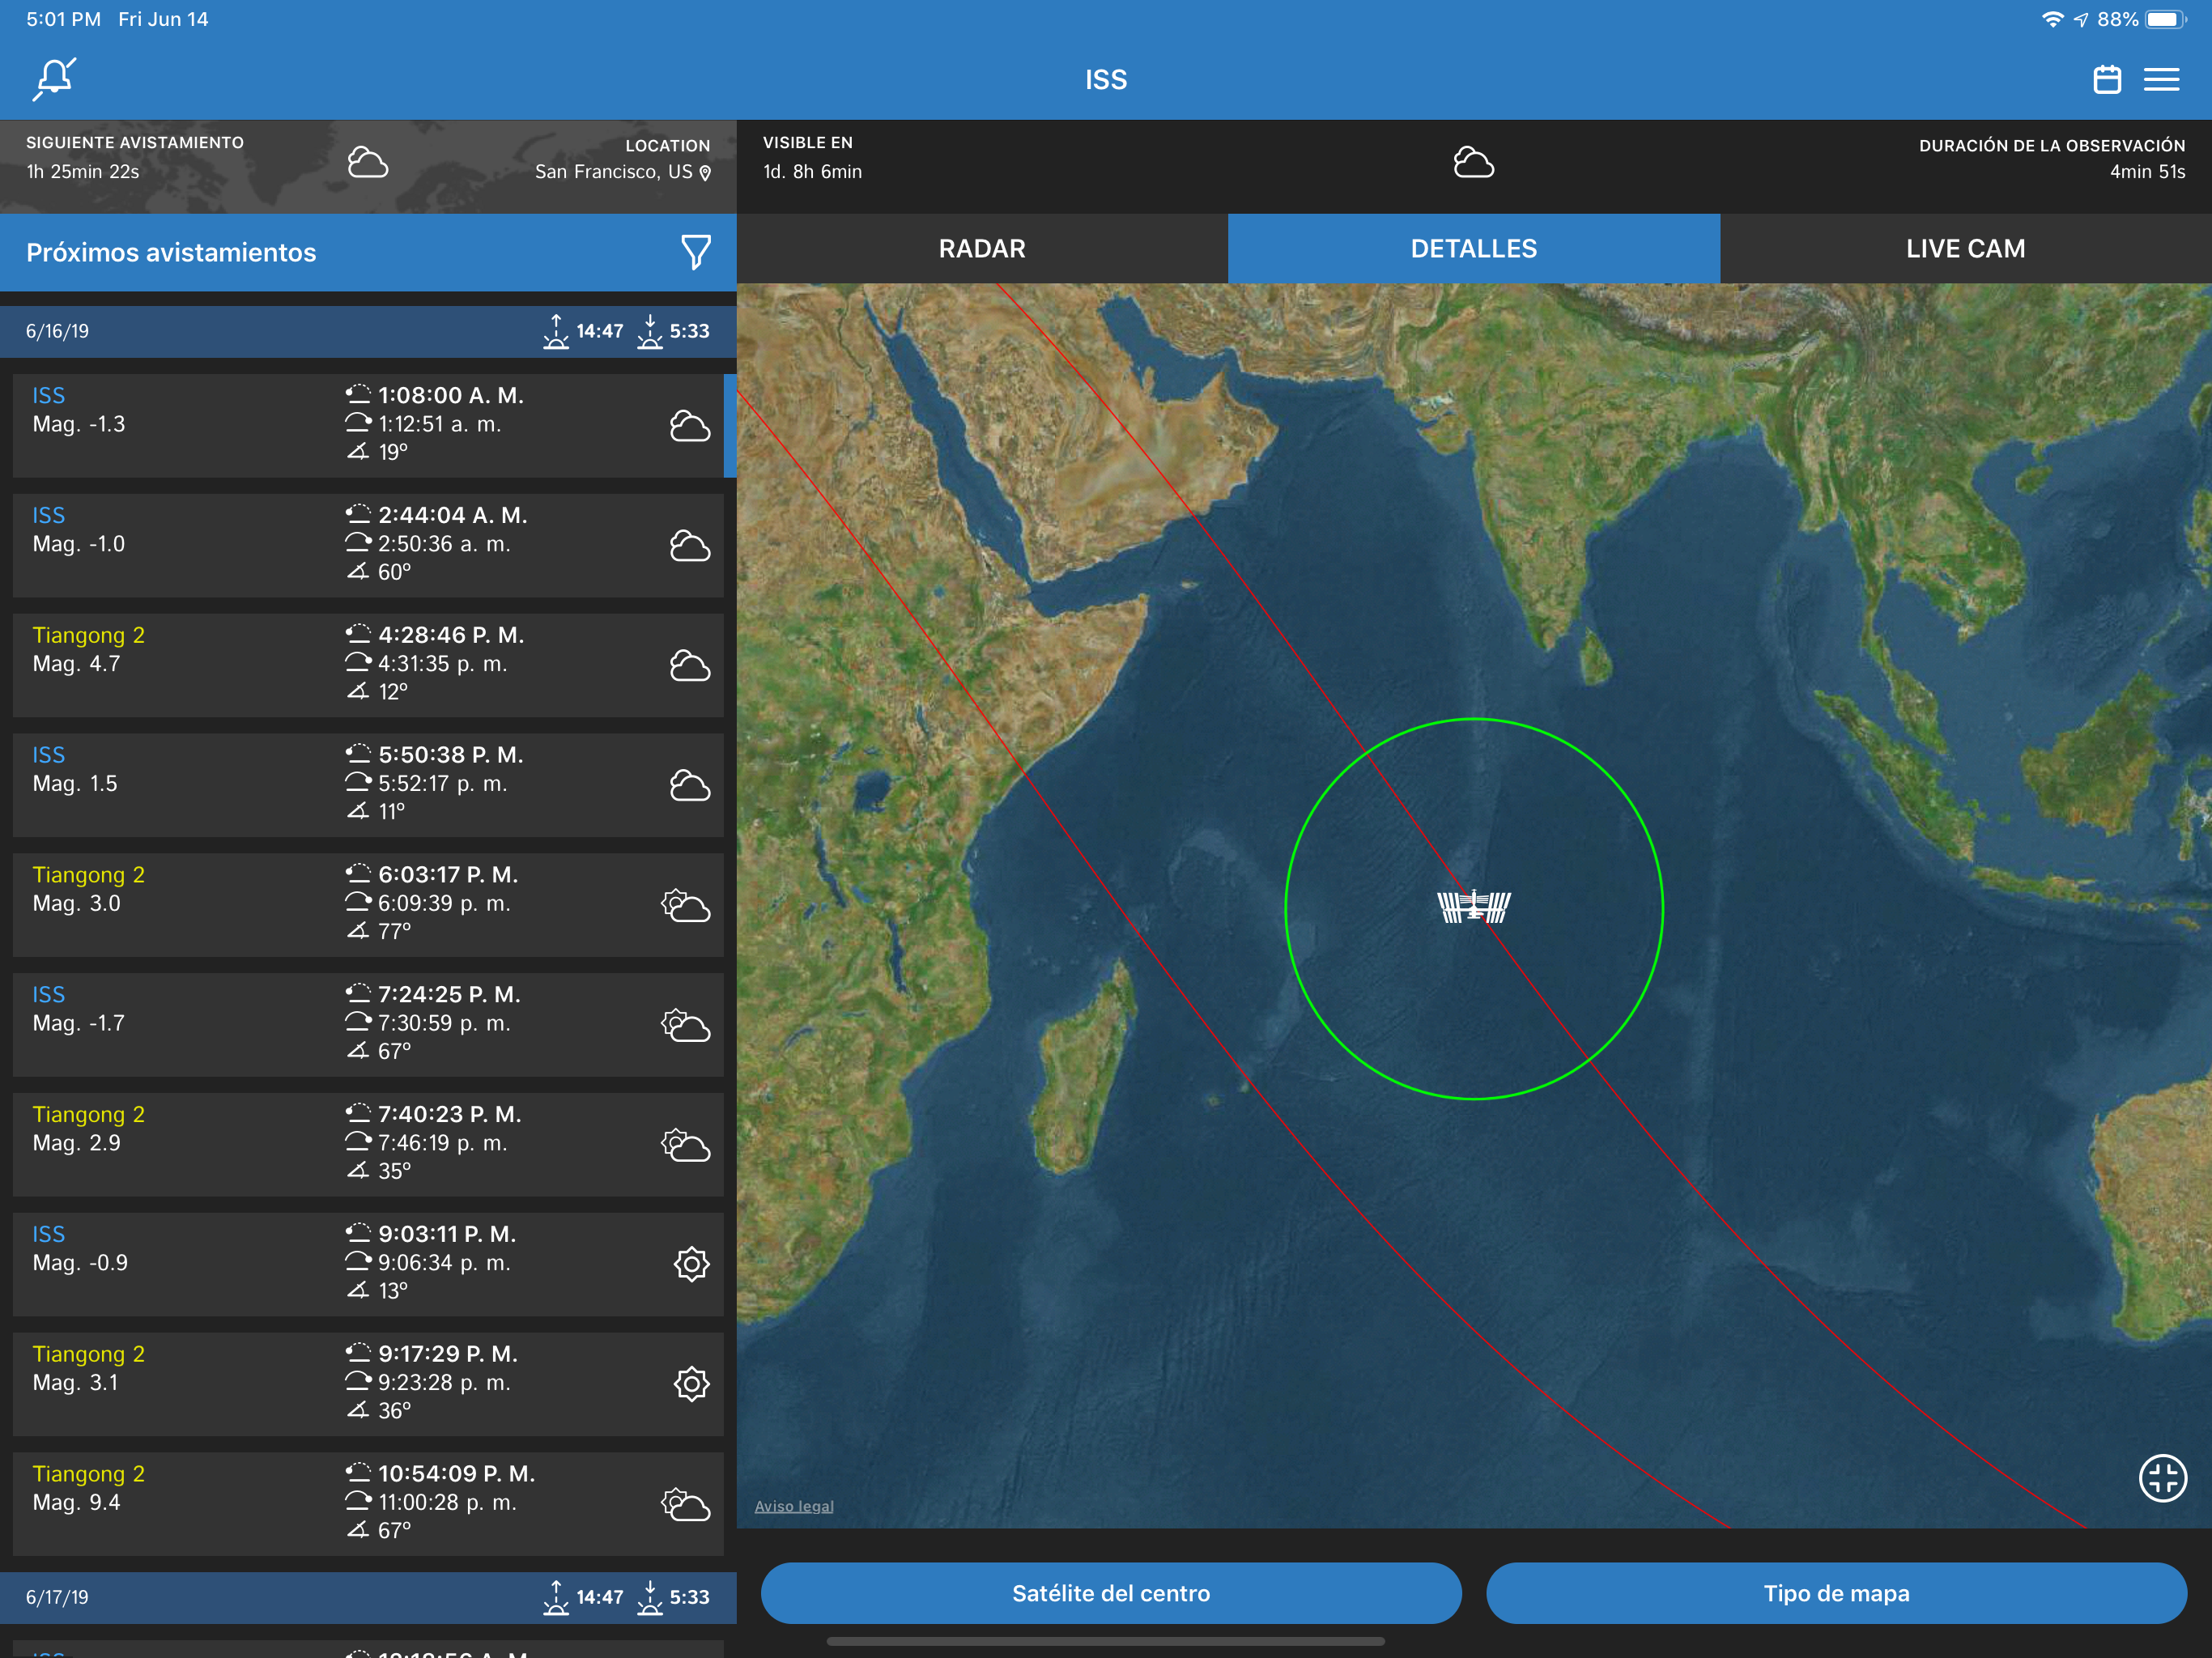
Task: Open the hamburger menu
Action: pos(2161,79)
